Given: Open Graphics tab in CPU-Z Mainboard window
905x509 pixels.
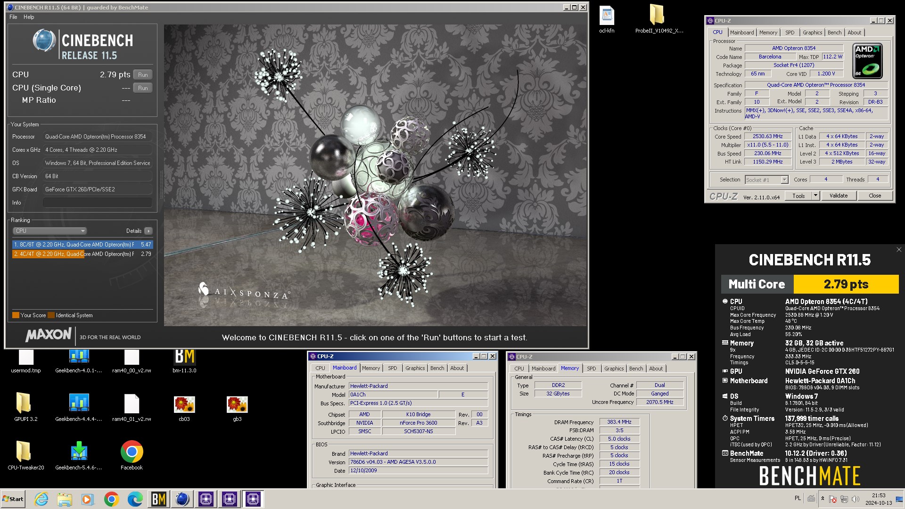Looking at the screenshot, I should point(415,368).
